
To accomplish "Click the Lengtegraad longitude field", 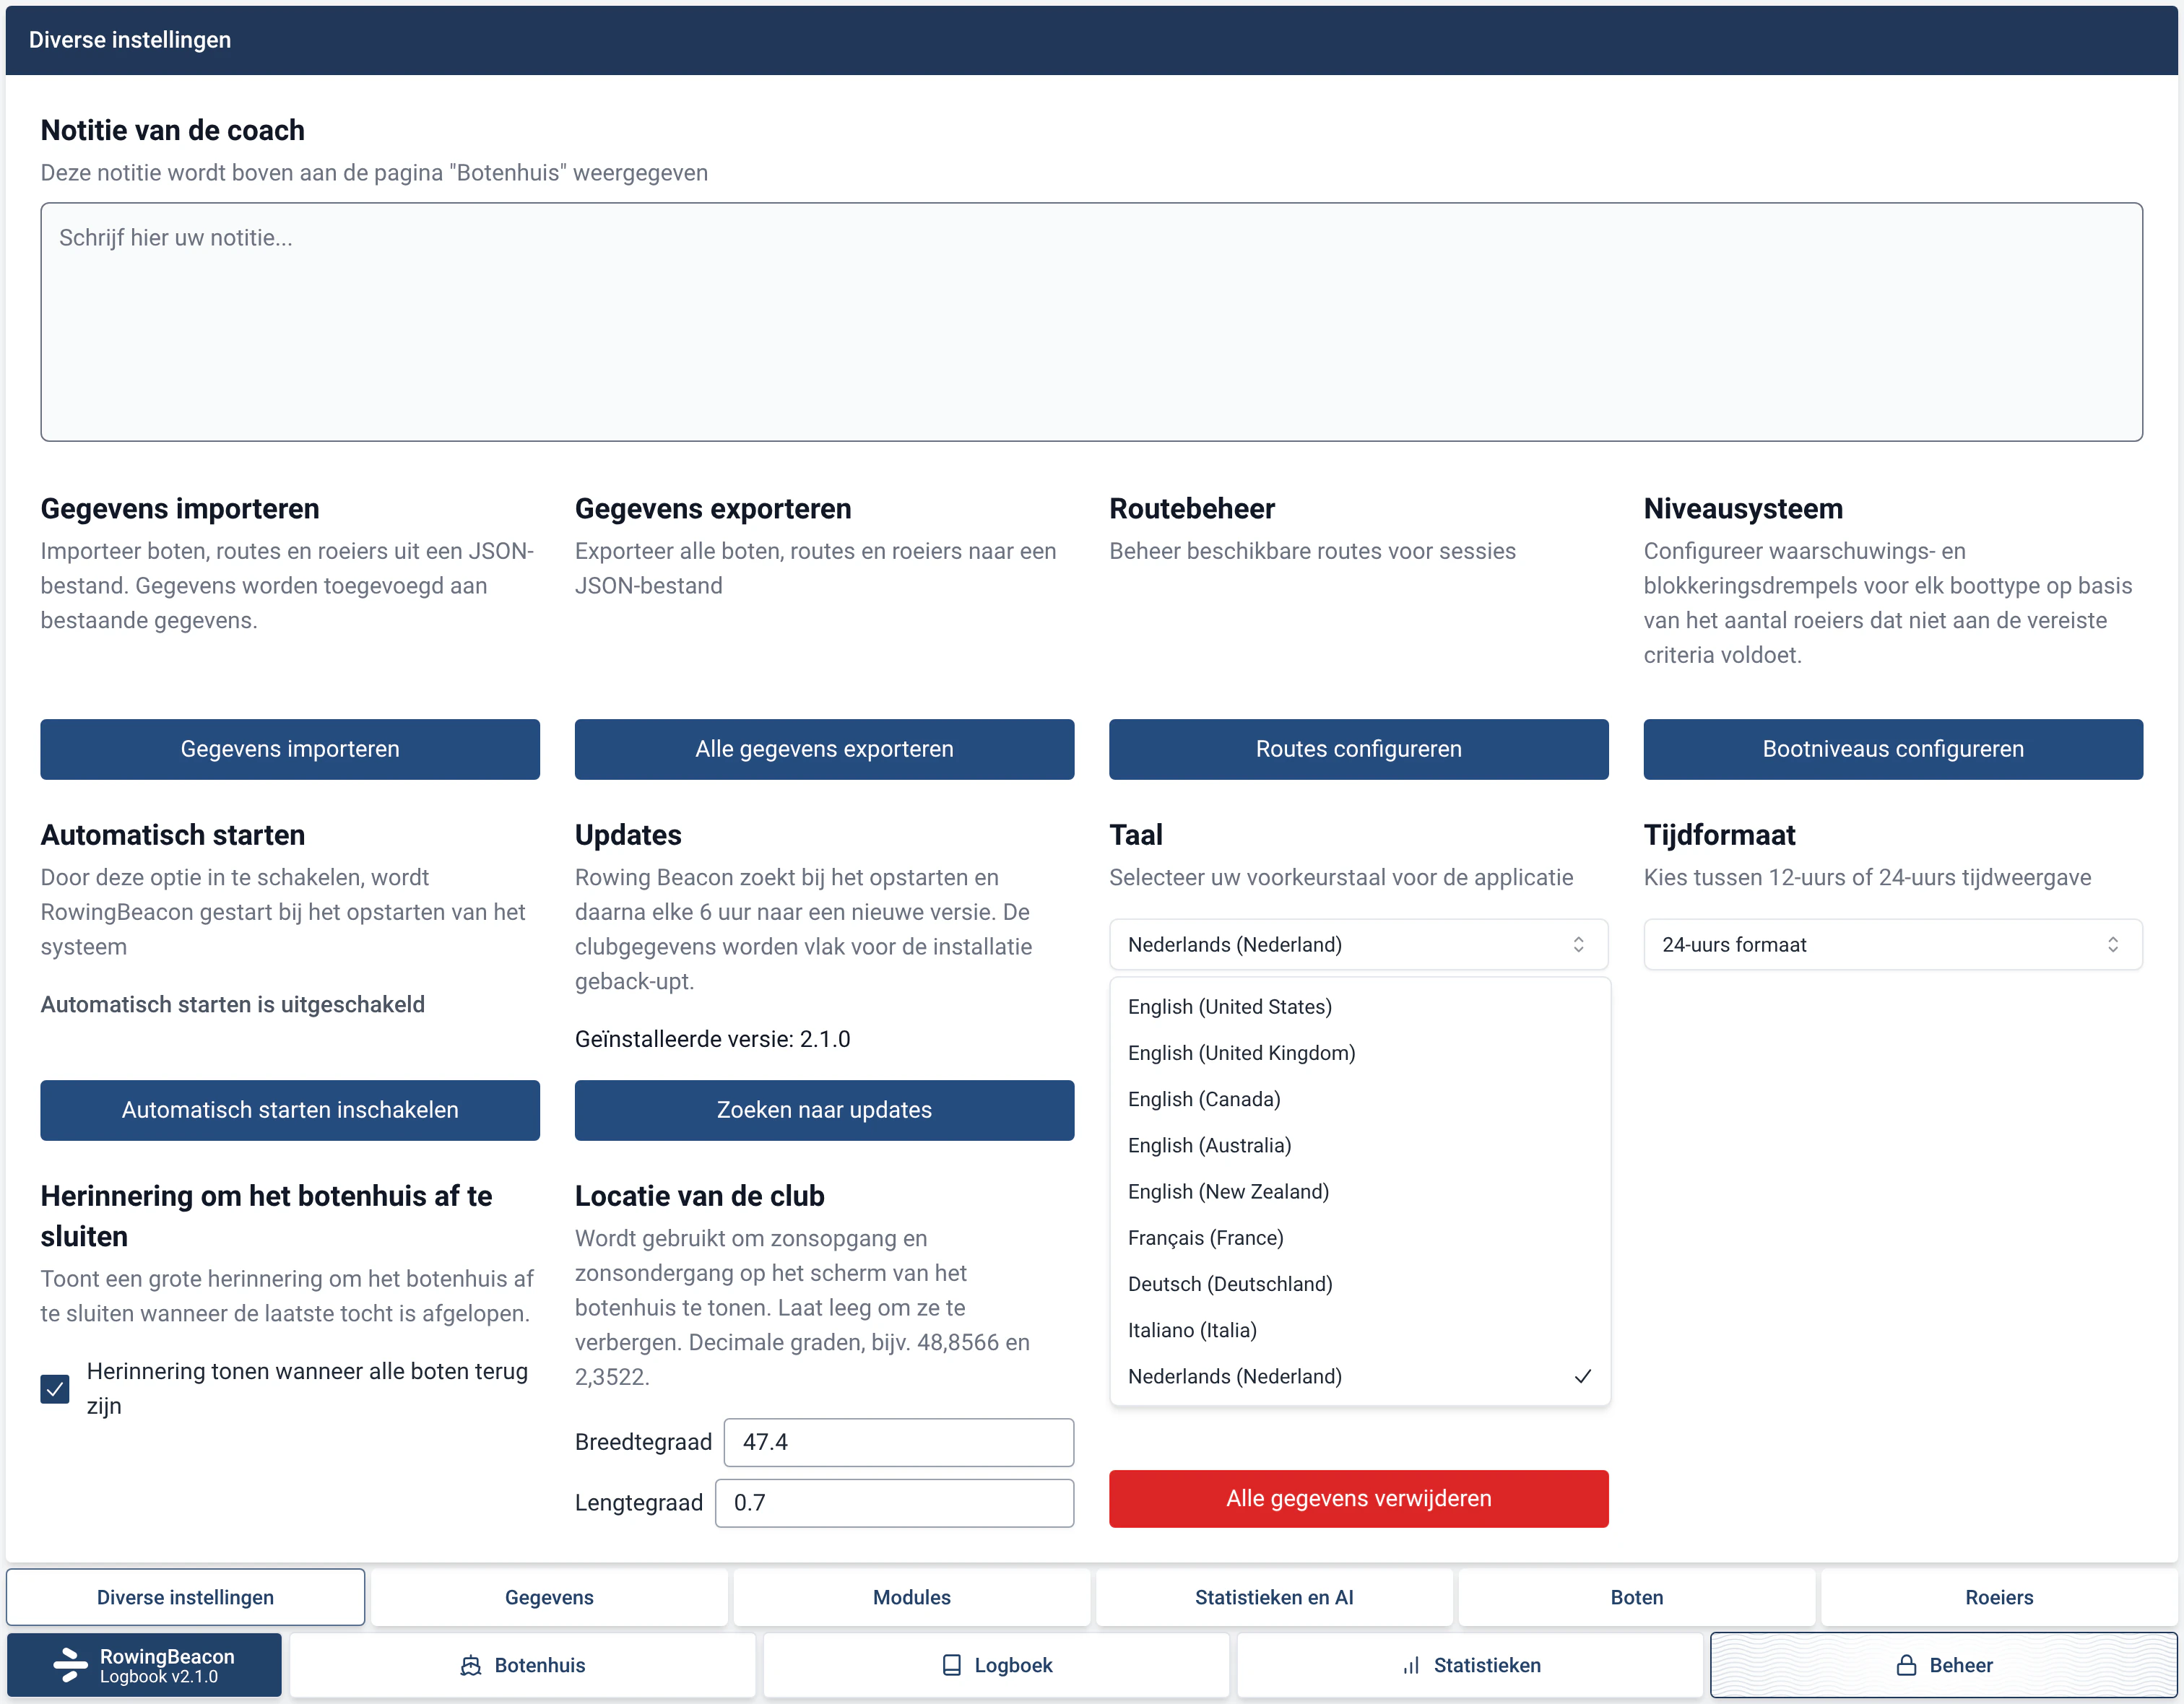I will (x=894, y=1503).
